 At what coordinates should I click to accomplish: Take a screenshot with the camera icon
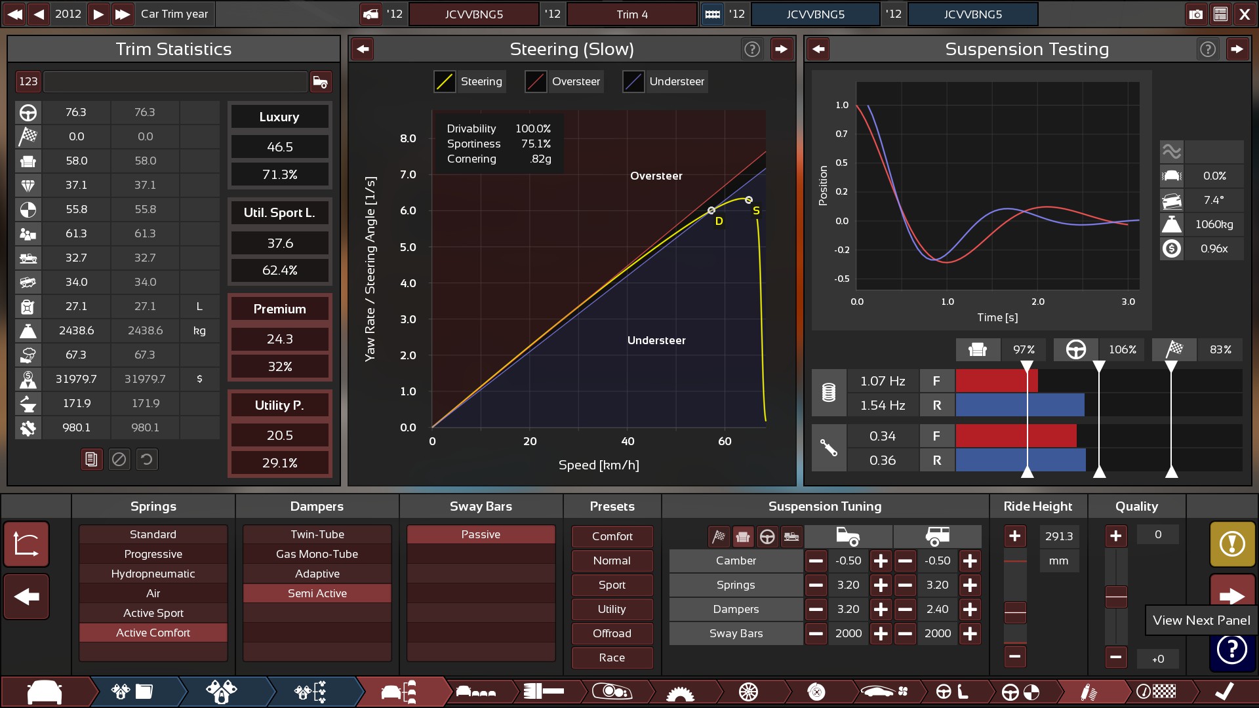1196,14
